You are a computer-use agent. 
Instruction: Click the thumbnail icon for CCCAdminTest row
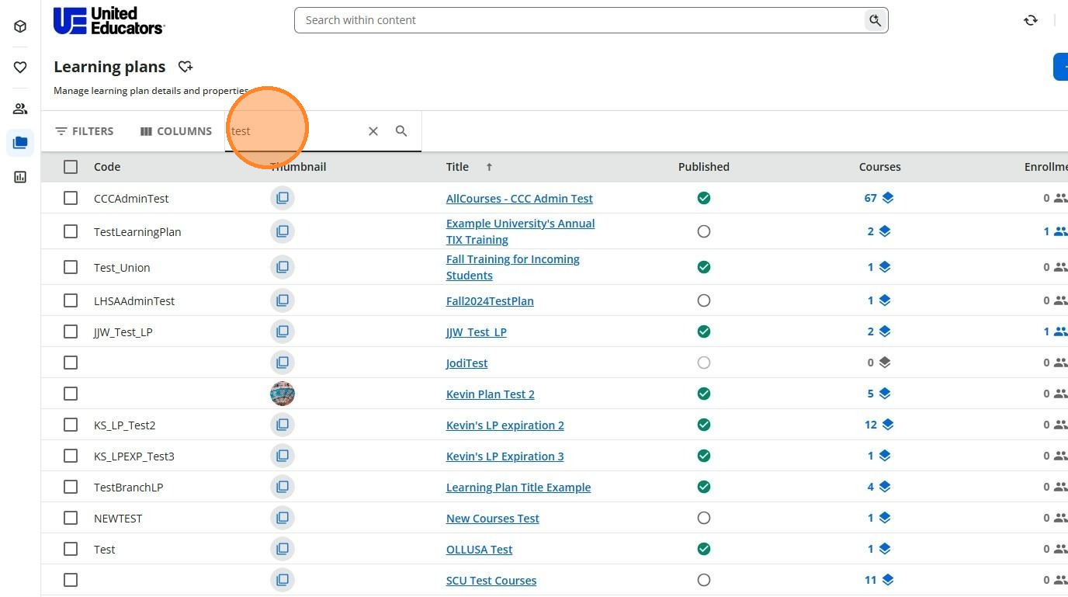click(283, 198)
